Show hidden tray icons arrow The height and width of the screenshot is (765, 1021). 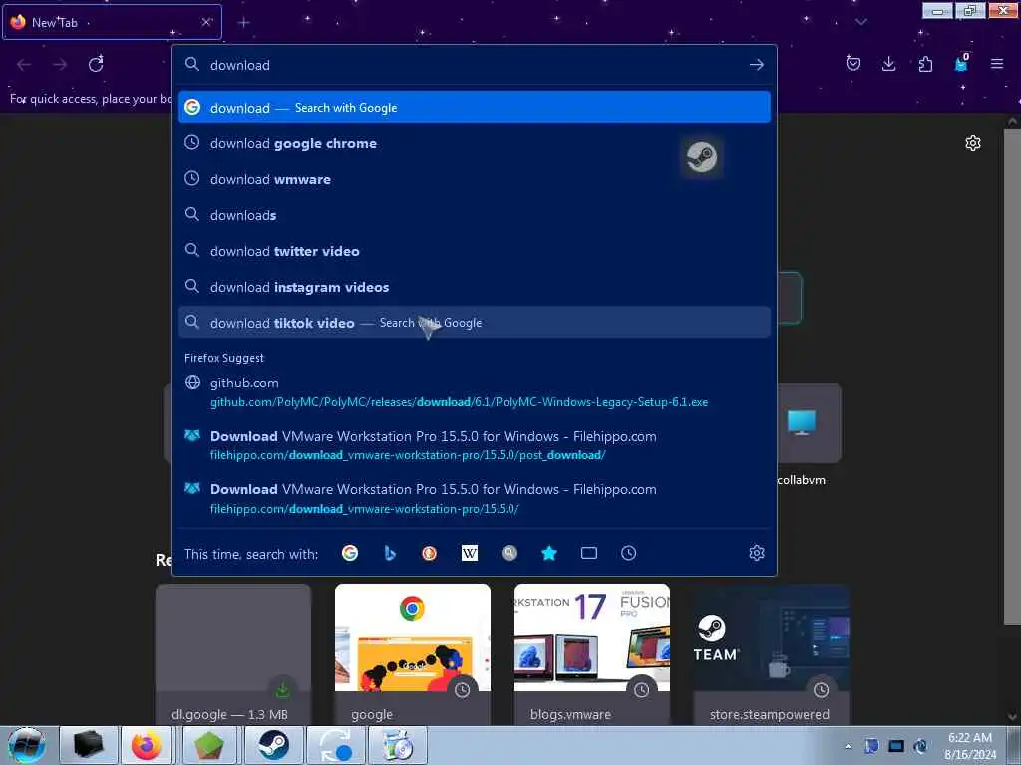click(848, 746)
